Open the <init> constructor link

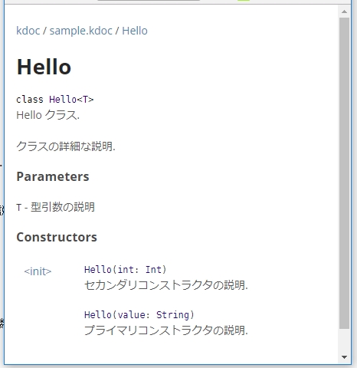(38, 271)
